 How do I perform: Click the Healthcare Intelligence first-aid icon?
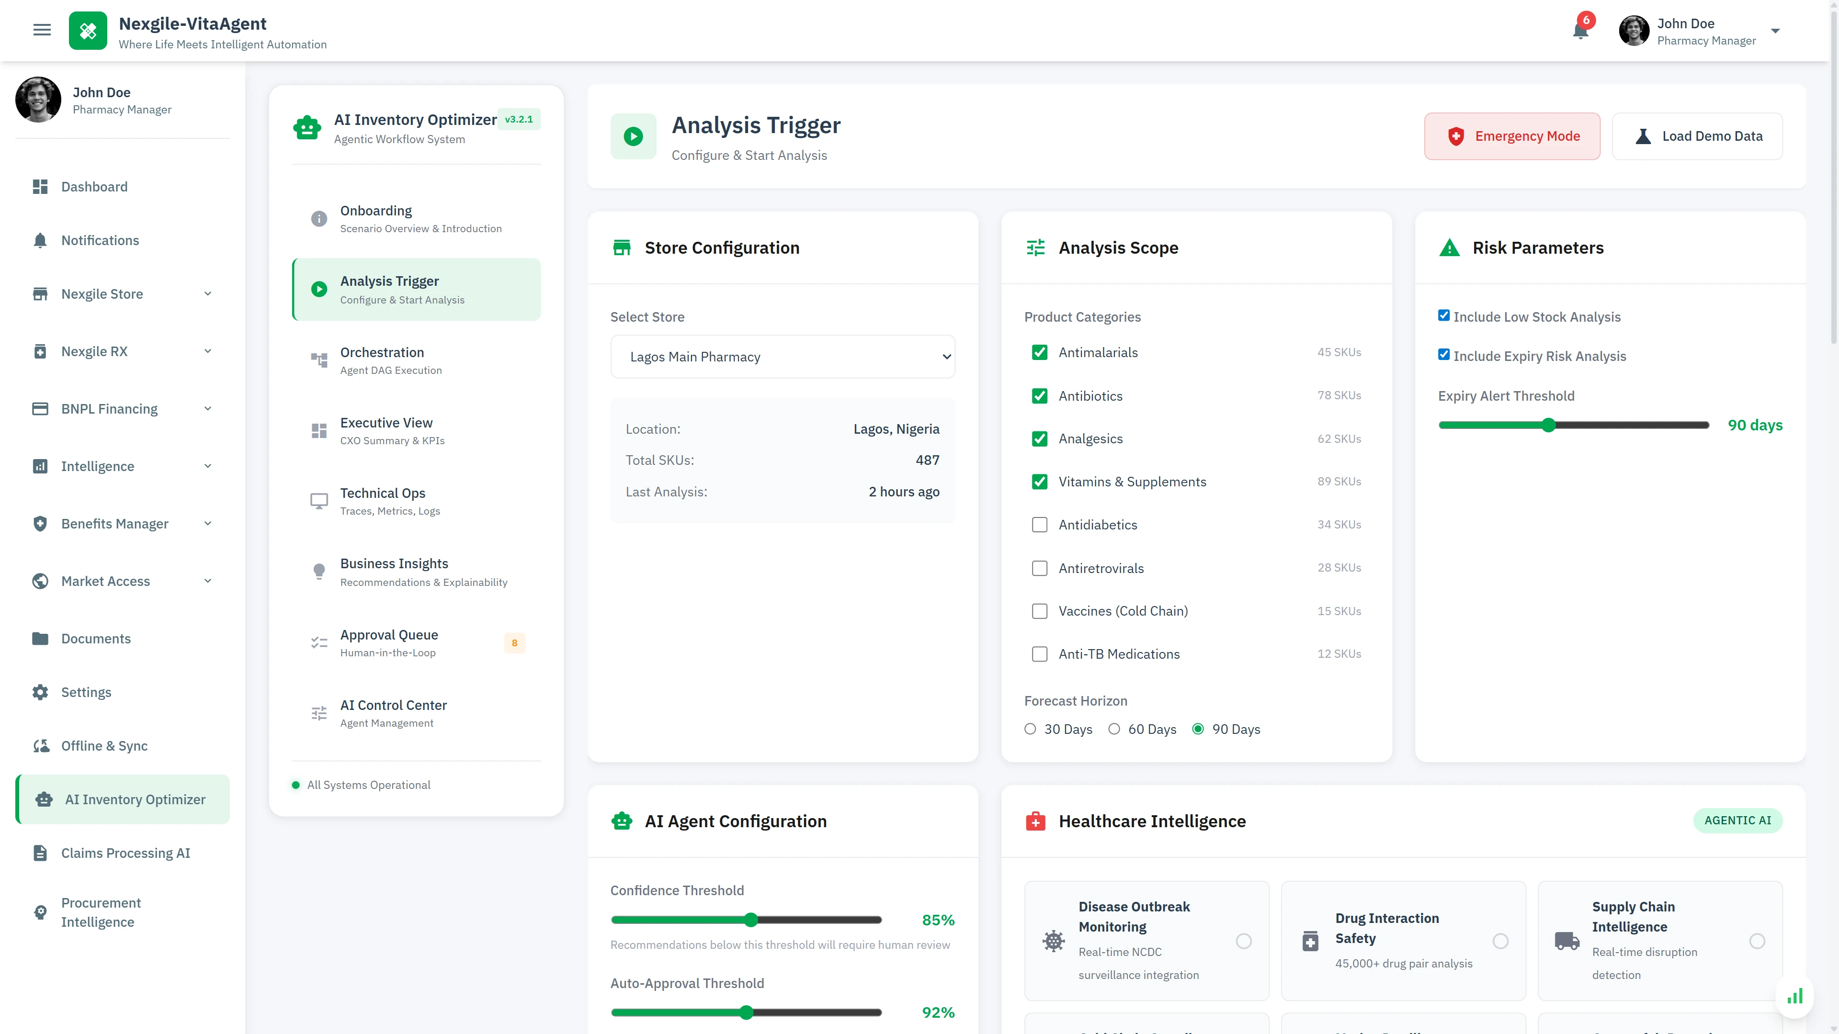coord(1036,821)
